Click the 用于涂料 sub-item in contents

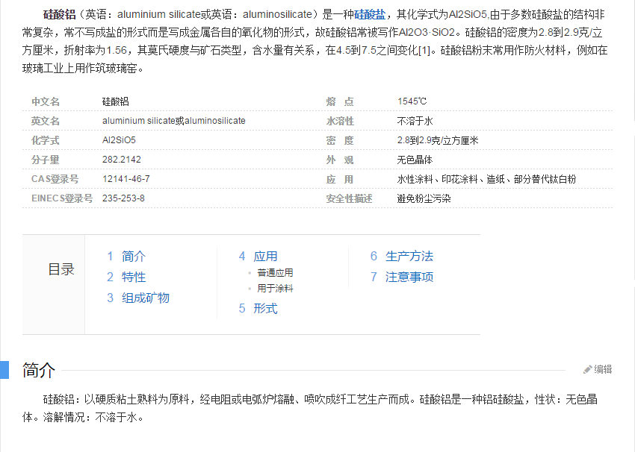[x=275, y=288]
